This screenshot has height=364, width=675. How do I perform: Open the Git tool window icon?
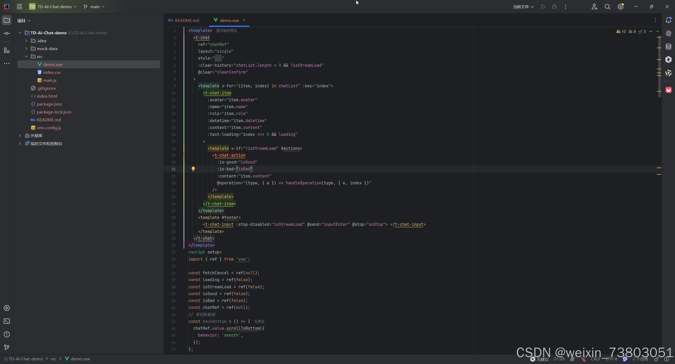(7, 348)
